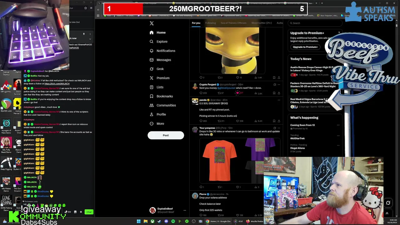
Task: Switch to the Following tab
Action: [x=210, y=23]
